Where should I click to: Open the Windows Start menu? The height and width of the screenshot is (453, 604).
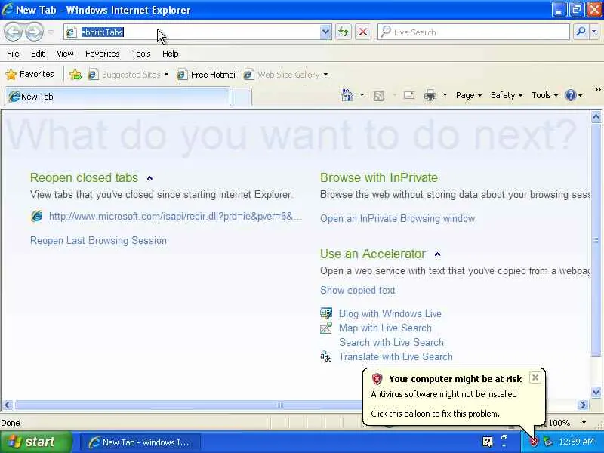[x=35, y=442]
